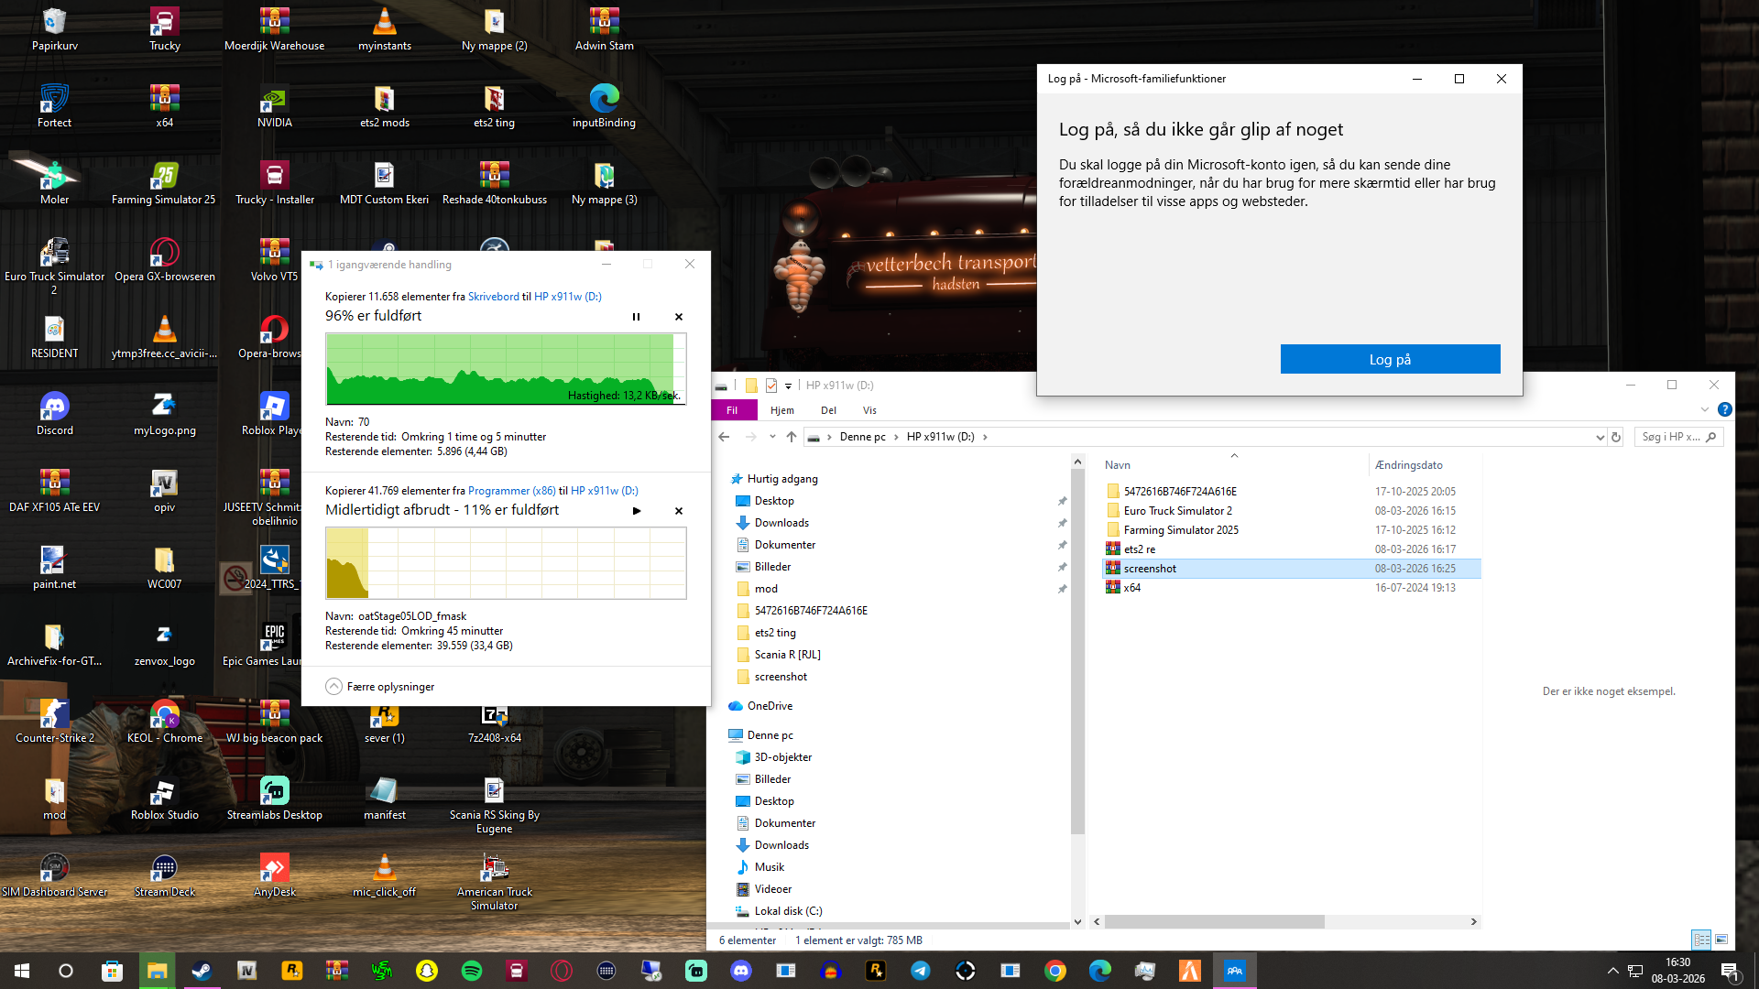Viewport: 1759px width, 989px height.
Task: Open address bar history dropdown
Action: click(x=1600, y=437)
